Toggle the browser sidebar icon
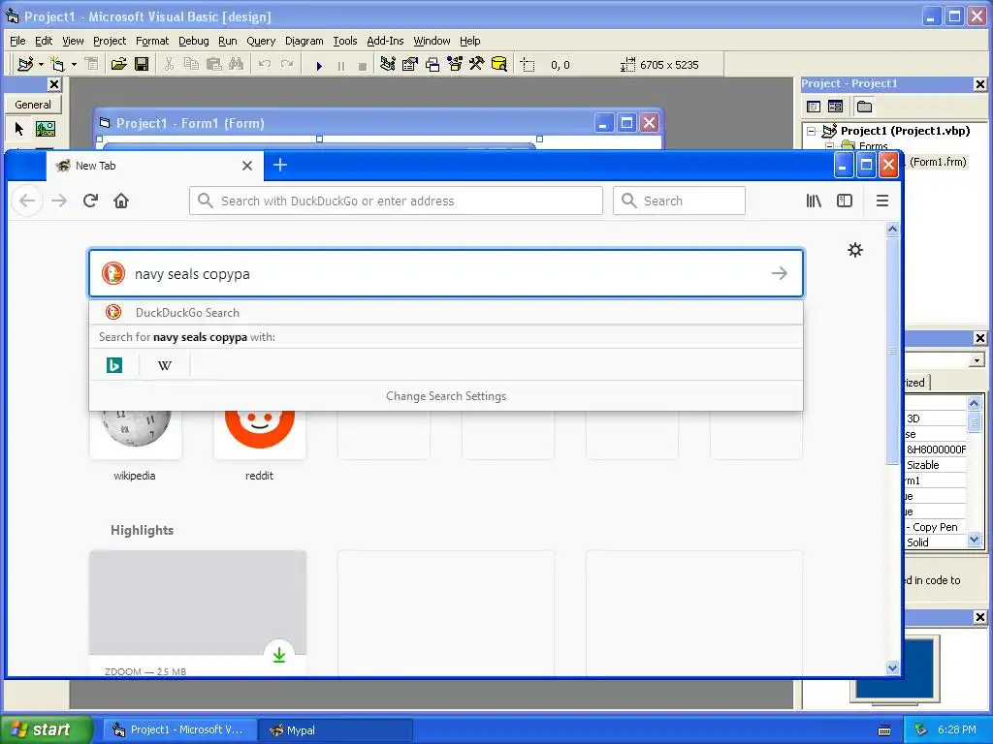Viewport: 993px width, 744px height. point(845,201)
